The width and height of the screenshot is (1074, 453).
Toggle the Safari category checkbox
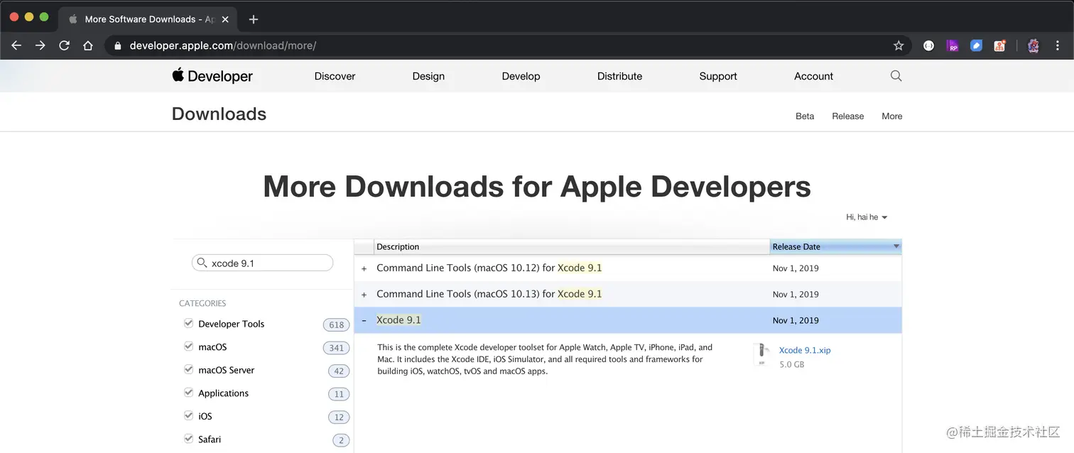point(188,439)
